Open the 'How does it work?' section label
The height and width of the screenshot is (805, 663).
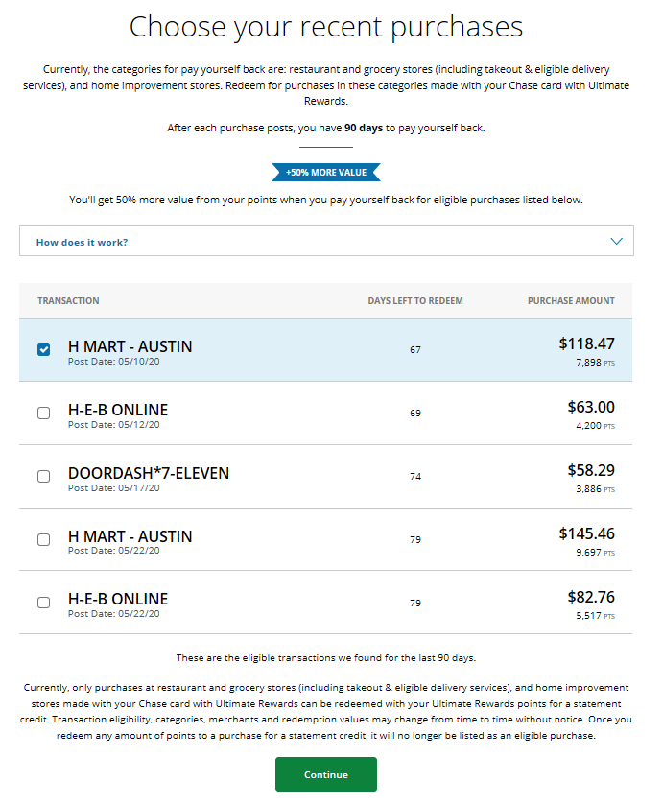click(82, 243)
